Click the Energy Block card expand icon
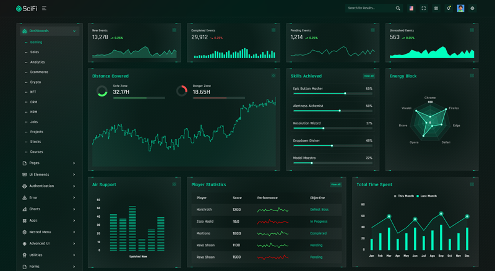495x271 pixels. (471, 75)
